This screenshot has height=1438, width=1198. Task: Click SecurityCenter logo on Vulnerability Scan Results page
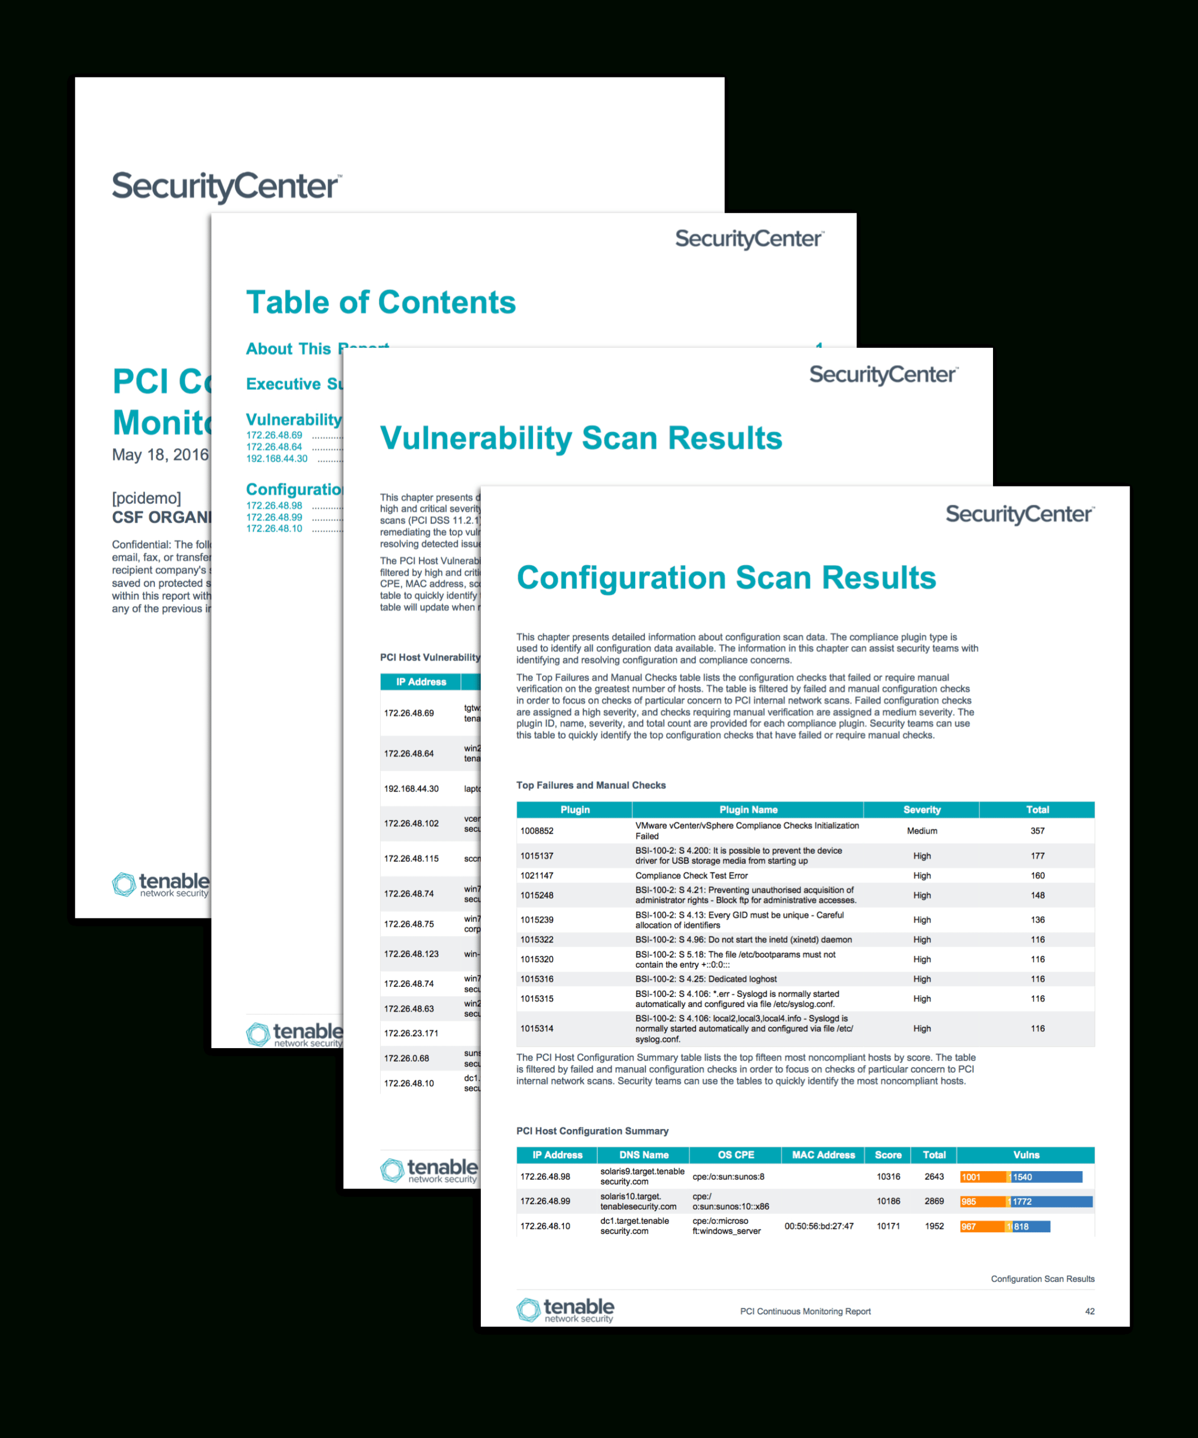(884, 375)
